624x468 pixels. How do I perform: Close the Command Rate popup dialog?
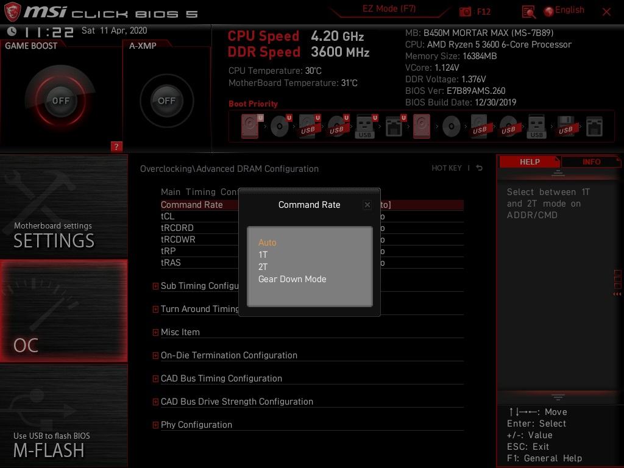pyautogui.click(x=367, y=205)
